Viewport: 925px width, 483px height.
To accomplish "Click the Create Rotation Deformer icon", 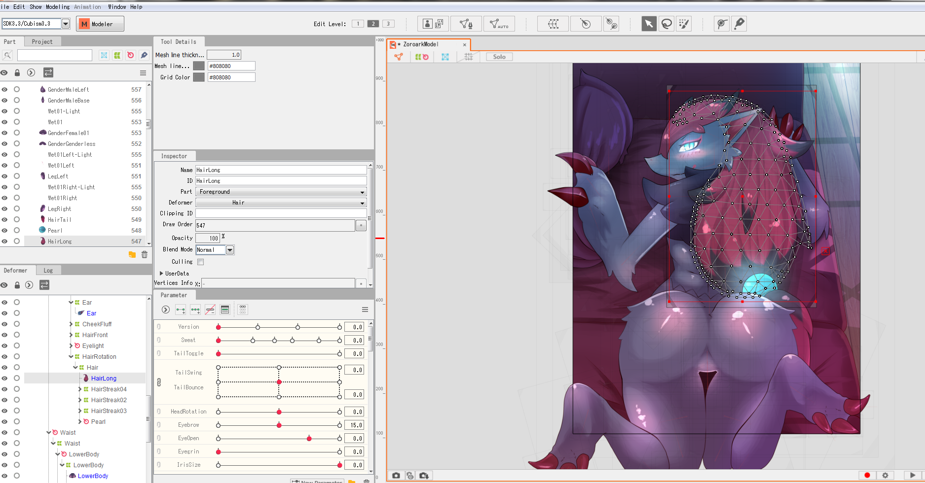I will pos(586,24).
